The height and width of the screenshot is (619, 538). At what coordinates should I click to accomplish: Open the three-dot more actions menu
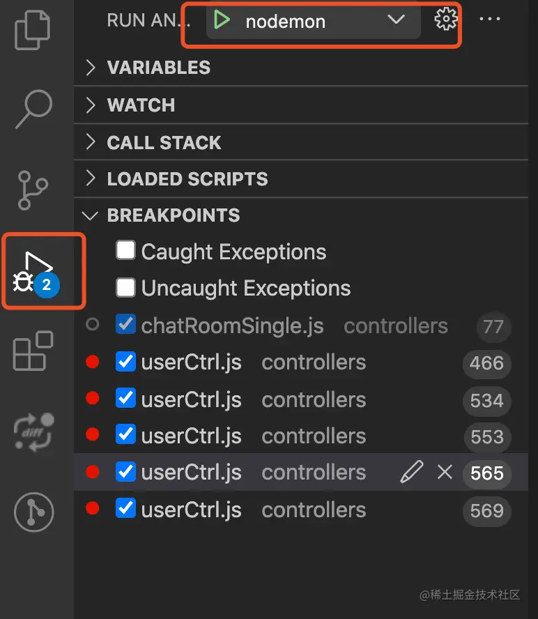(490, 20)
